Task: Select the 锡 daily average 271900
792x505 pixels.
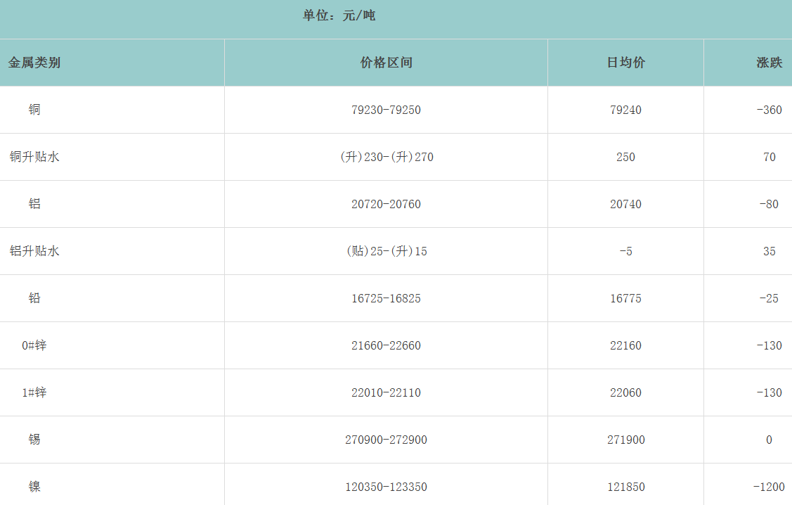Action: [x=625, y=440]
